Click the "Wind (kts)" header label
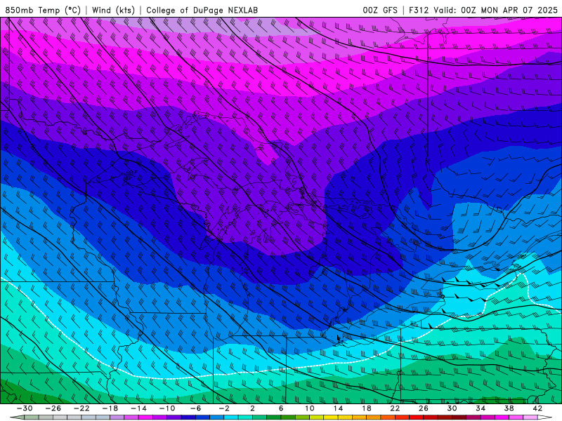 (113, 10)
